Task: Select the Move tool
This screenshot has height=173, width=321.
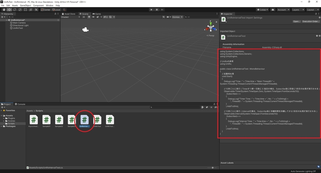Action: point(9,10)
